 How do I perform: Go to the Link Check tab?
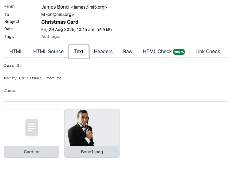coord(208,51)
